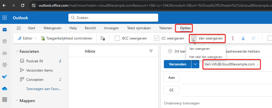Expand the Verzenden send options arrow
This screenshot has height=108, width=272.
coord(195,64)
